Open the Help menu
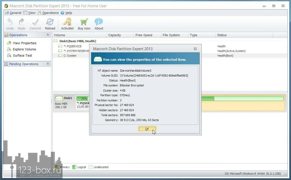291x180 pixels. coord(66,13)
